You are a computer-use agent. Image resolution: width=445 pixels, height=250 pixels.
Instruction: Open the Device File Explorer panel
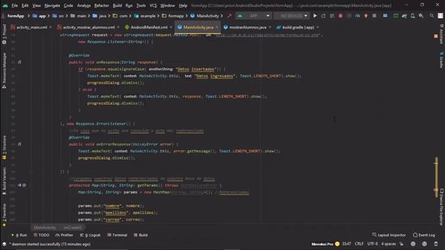[x=442, y=207]
